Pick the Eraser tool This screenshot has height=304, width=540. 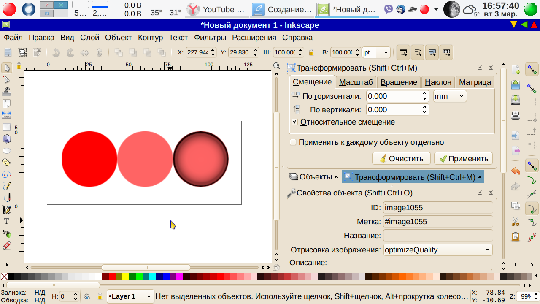click(x=6, y=245)
